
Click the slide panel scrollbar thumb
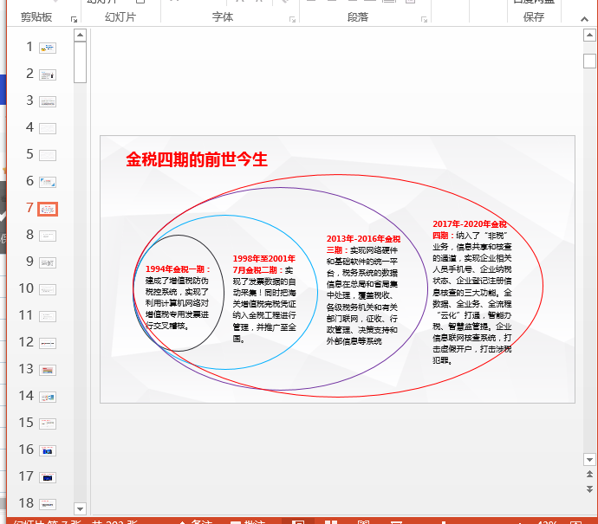[80, 62]
